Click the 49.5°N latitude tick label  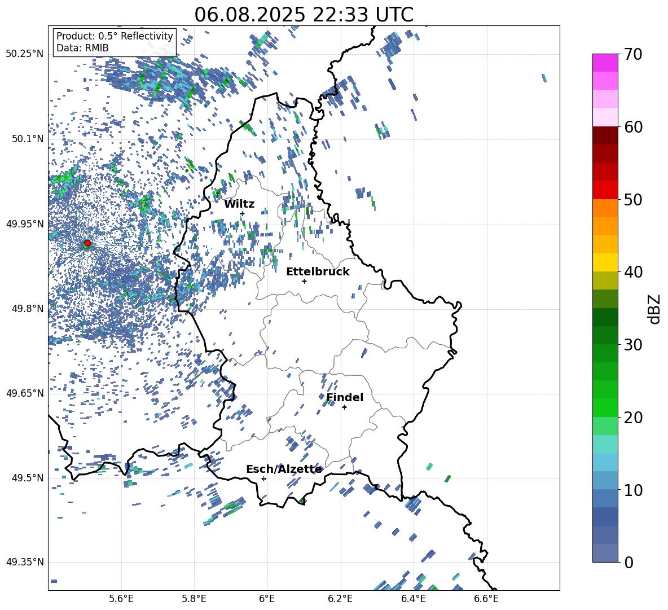[27, 478]
